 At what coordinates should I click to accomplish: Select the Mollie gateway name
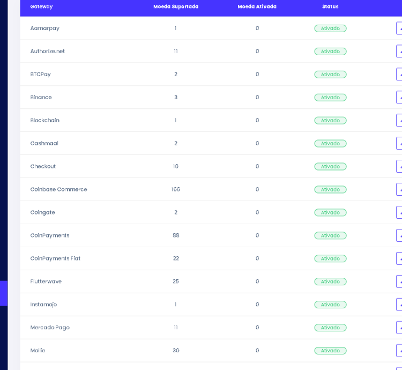[x=38, y=351]
